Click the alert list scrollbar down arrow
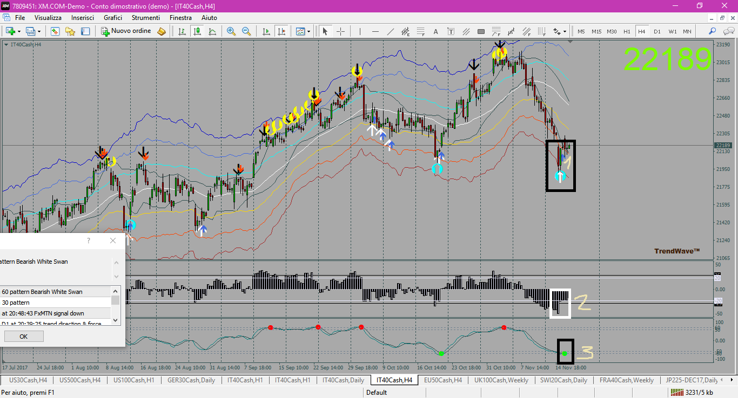The image size is (738, 398). [116, 320]
